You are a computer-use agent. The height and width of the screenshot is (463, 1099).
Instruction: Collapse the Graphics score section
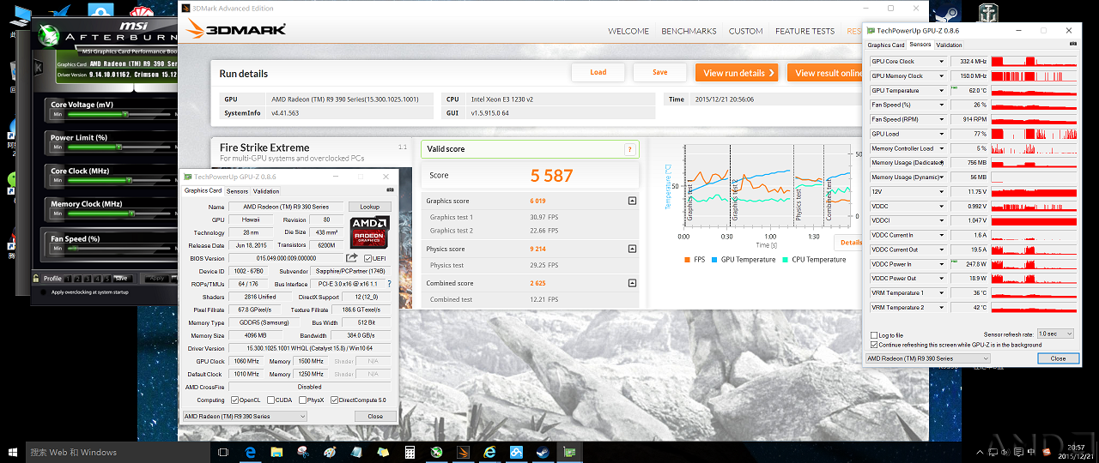click(x=632, y=201)
